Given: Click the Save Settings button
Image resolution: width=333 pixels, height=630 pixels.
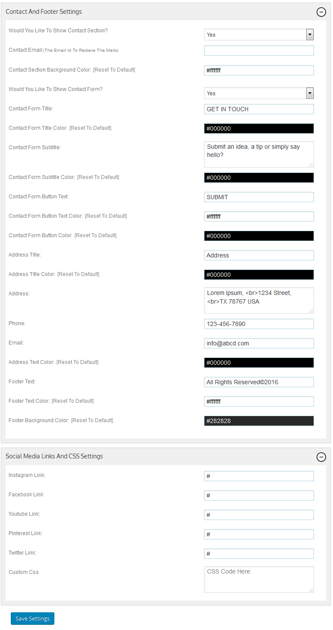Looking at the screenshot, I should tap(33, 618).
